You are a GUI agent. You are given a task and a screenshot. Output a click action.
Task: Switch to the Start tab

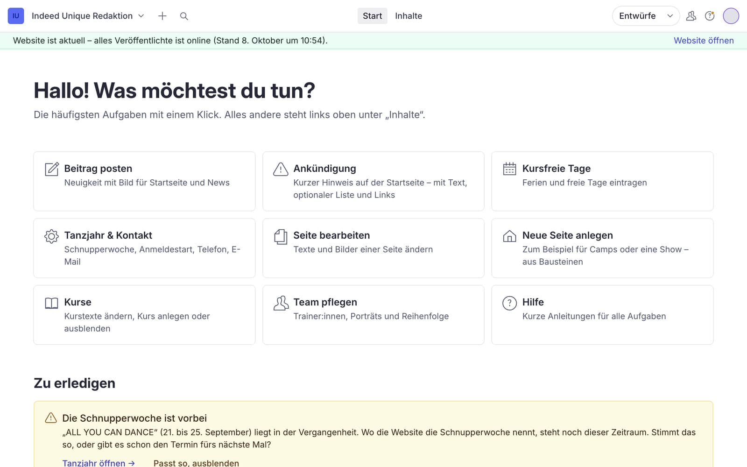tap(372, 16)
